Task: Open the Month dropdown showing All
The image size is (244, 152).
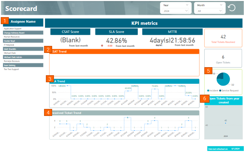Action: click(210, 11)
